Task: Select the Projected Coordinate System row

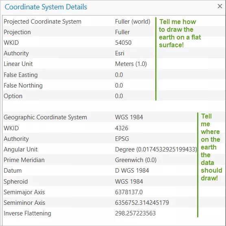Action: click(x=78, y=22)
